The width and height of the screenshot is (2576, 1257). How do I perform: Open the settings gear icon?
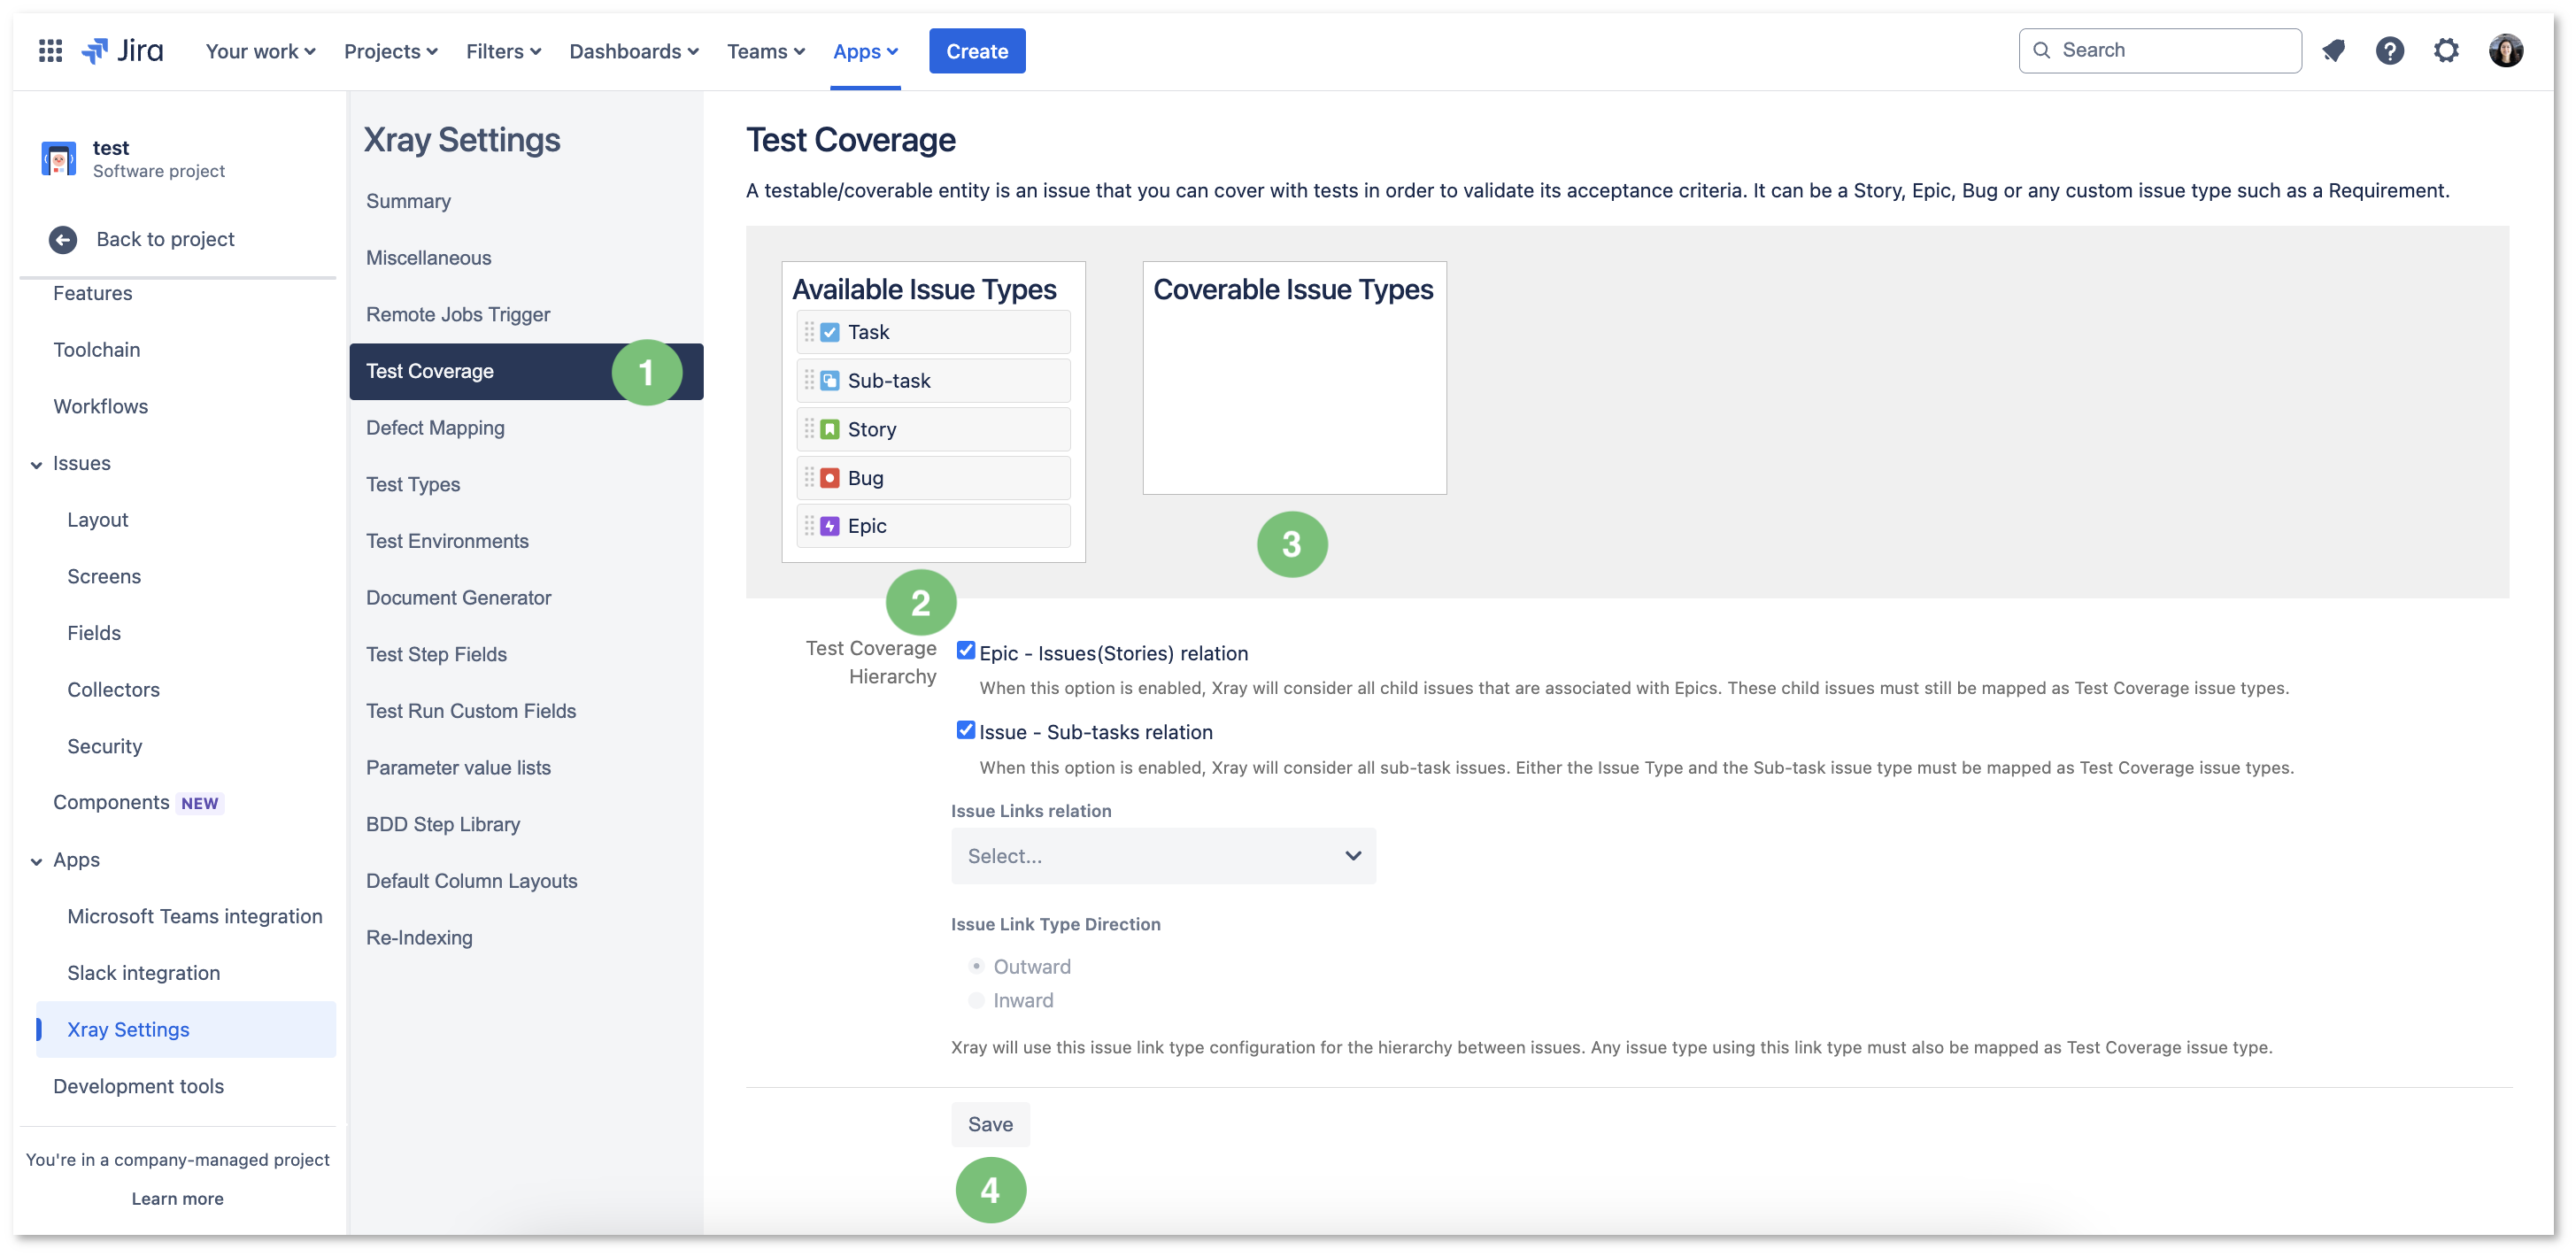point(2445,51)
